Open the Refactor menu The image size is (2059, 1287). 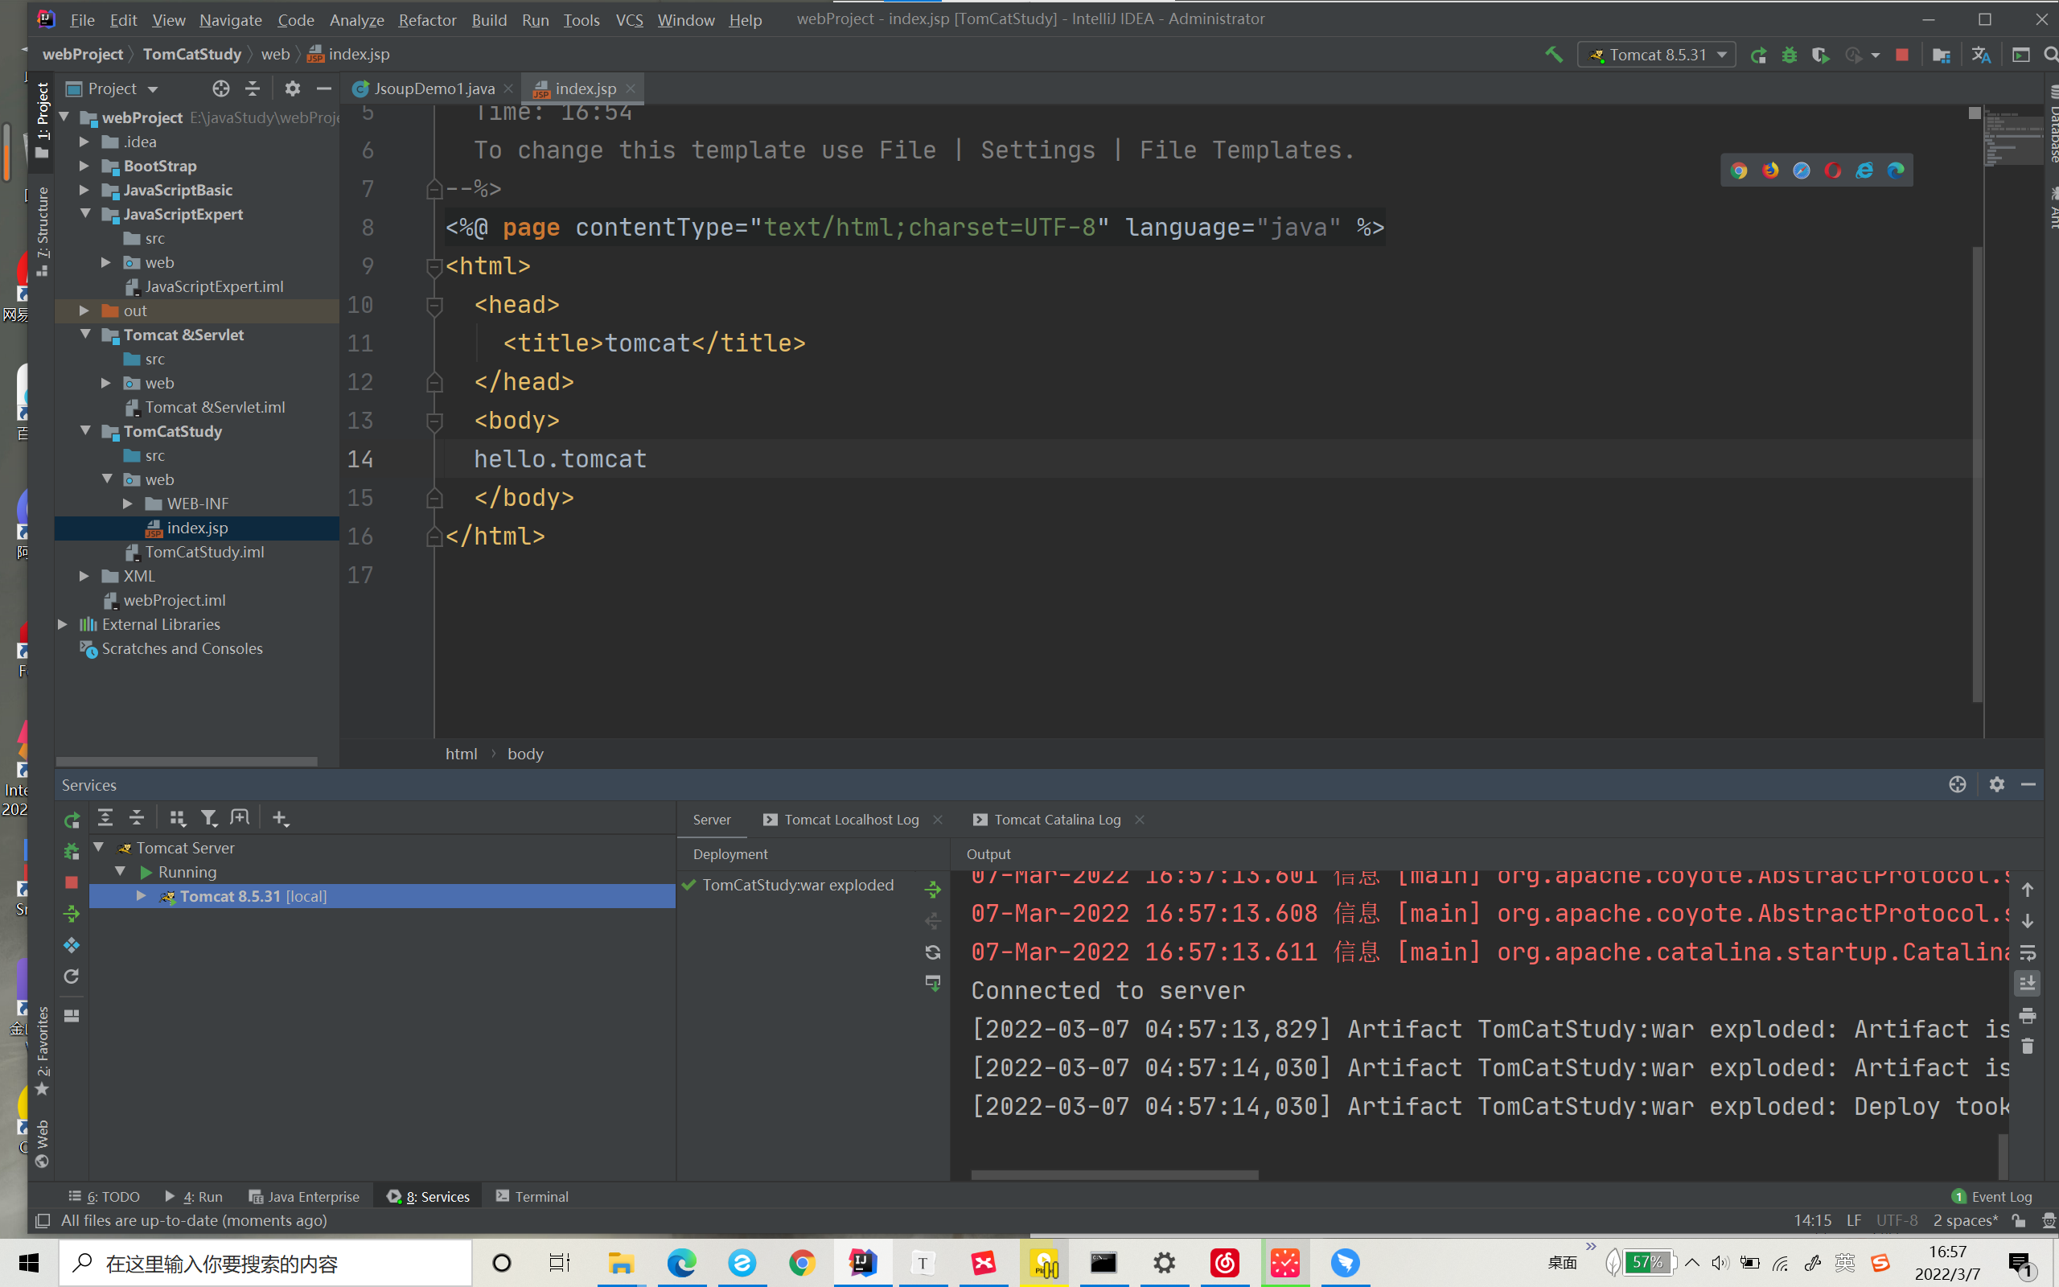[427, 19]
